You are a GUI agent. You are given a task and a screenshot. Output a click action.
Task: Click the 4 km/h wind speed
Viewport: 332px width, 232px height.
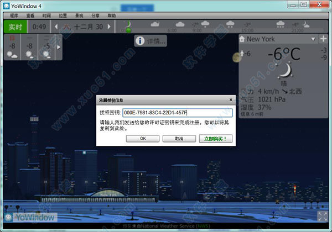(x=268, y=91)
